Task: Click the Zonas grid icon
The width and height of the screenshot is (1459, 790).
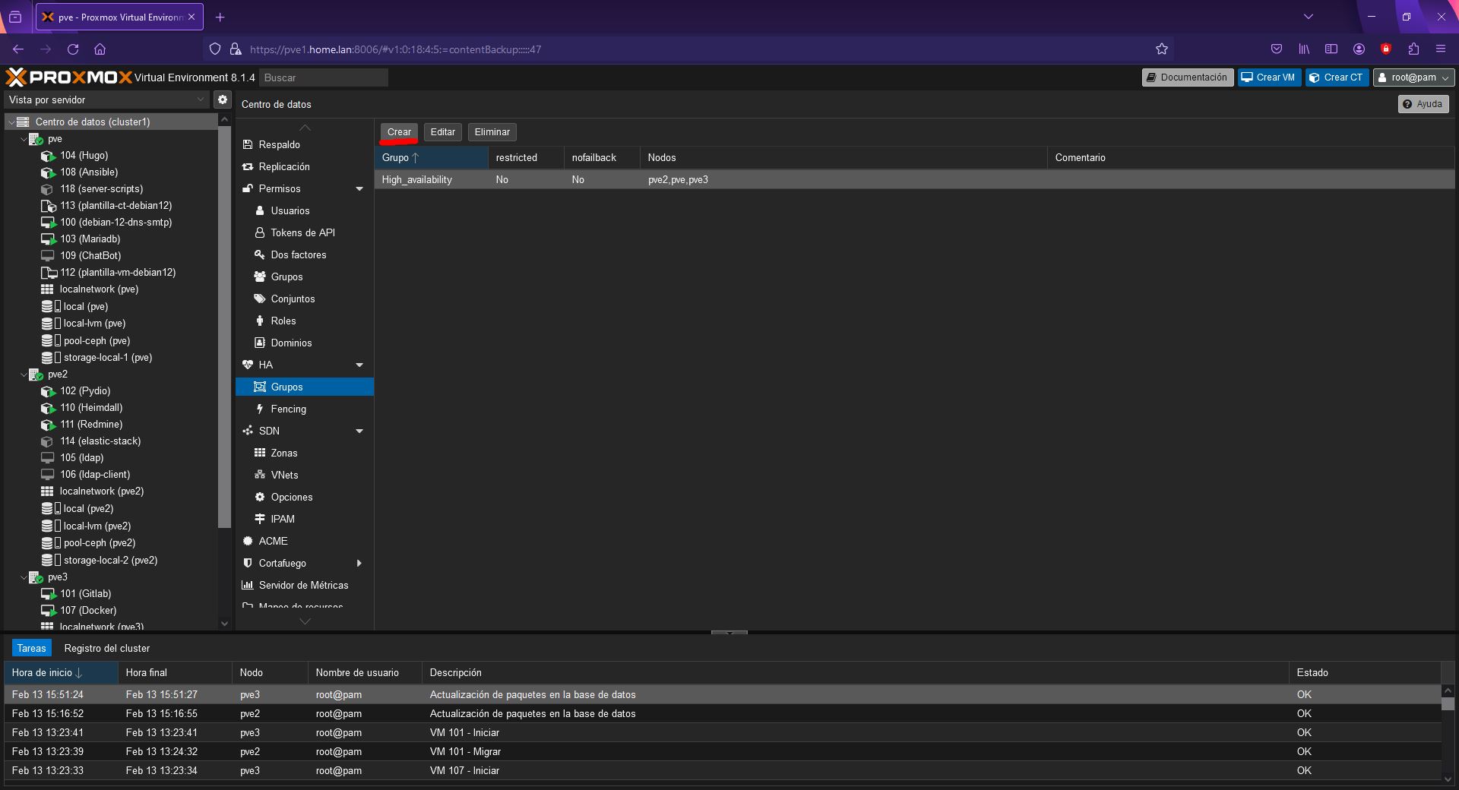Action: [x=260, y=453]
